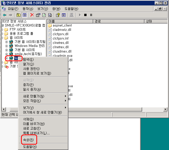Screen dimensions: 169x150
Task: Choose 목록 내보내기(L)... from context menu
Action: click(43, 133)
